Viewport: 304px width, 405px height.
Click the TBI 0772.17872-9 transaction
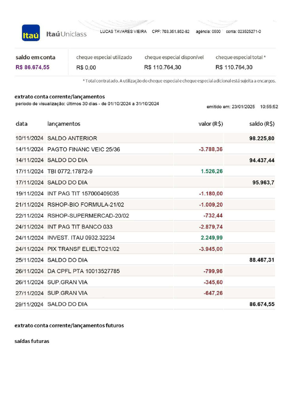click(x=70, y=172)
